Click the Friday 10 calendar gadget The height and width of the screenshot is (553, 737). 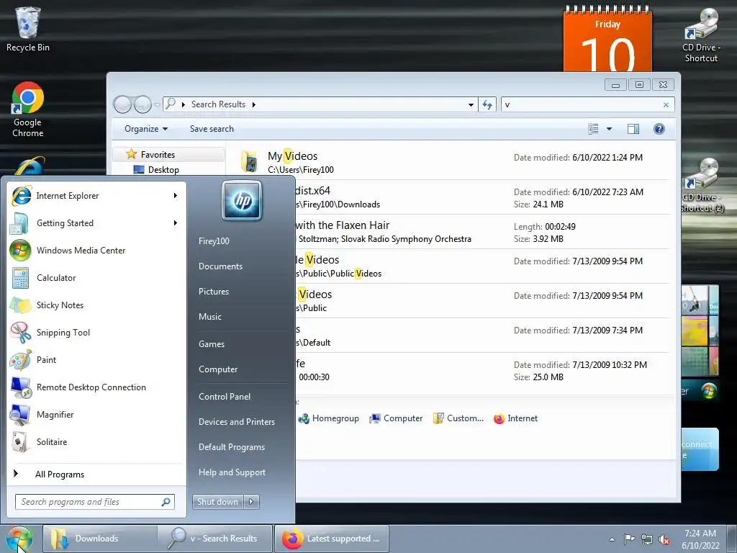[x=607, y=39]
